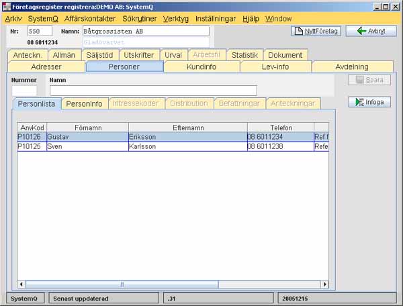Switch to the Allmän tab

(x=64, y=55)
